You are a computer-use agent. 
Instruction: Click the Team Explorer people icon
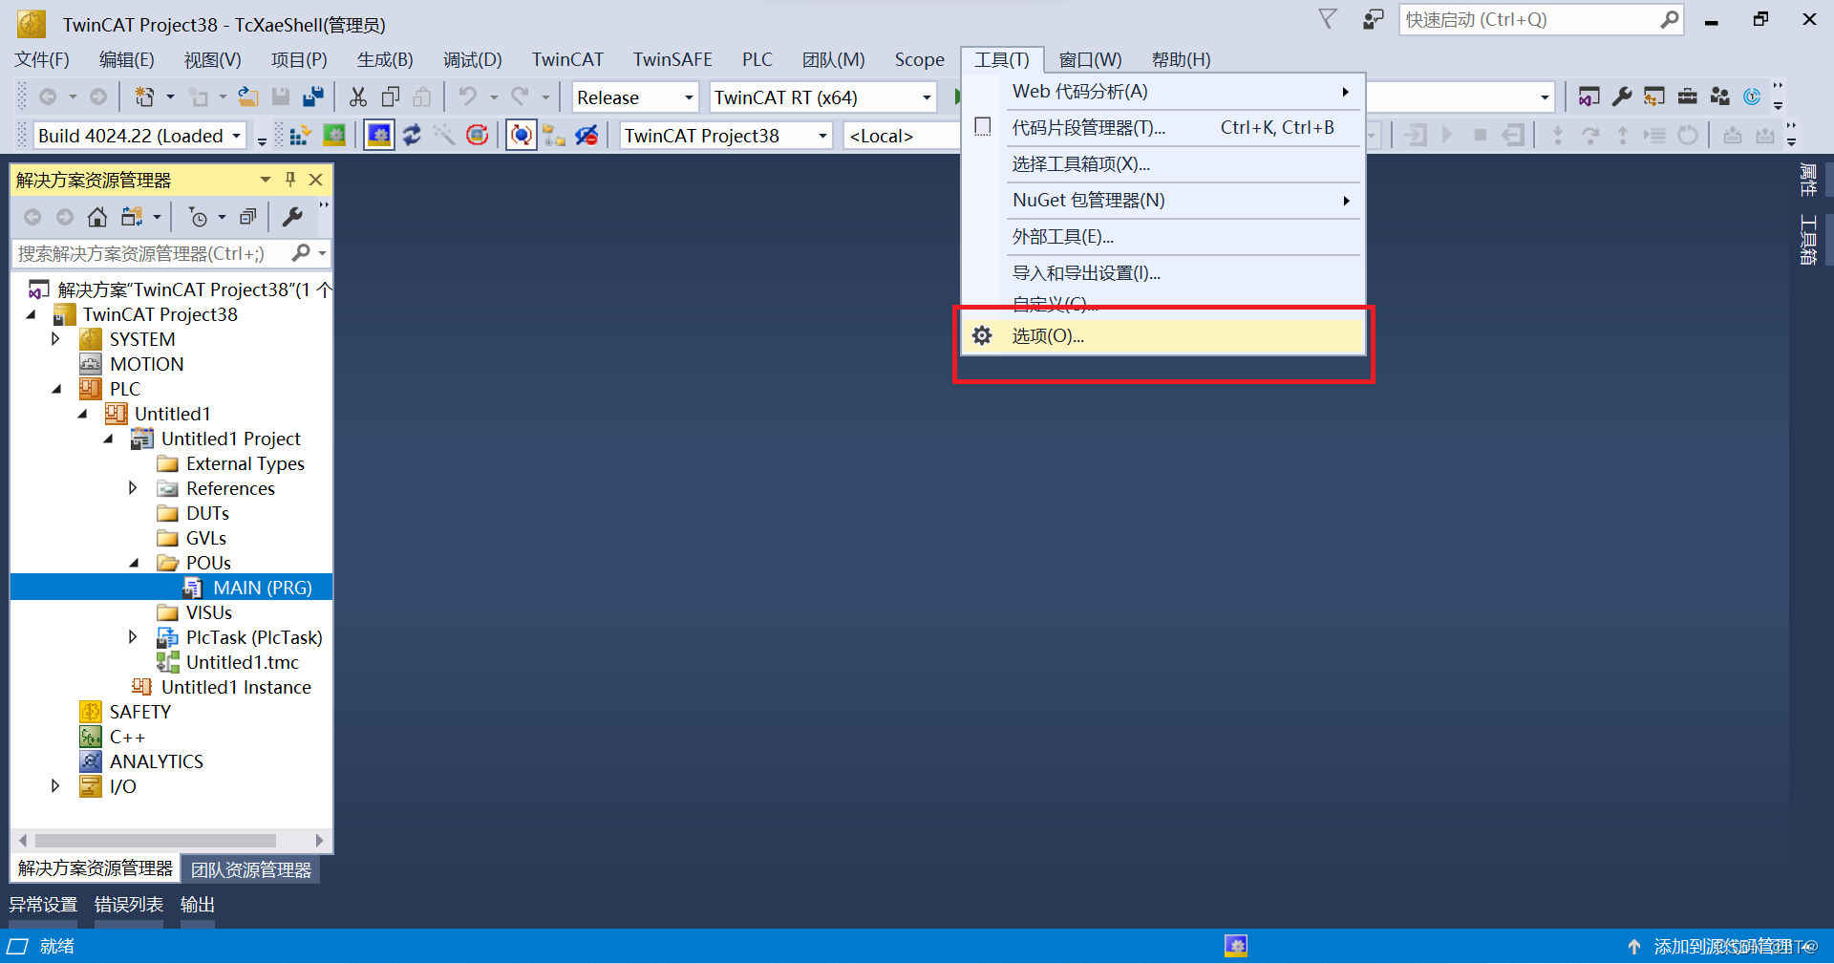pyautogui.click(x=1720, y=96)
